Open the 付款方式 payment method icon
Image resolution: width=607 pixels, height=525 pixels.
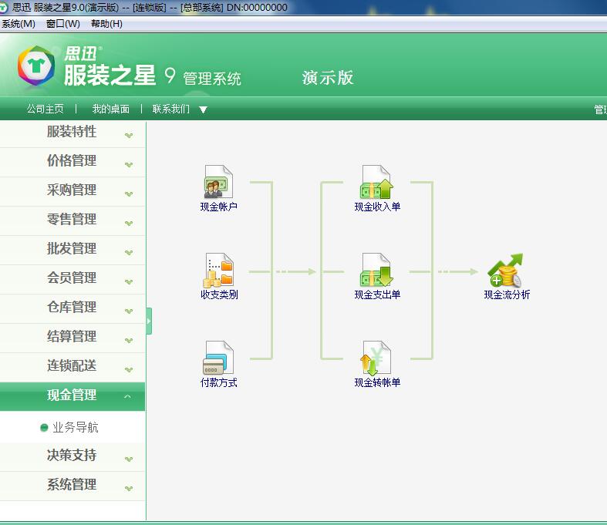pyautogui.click(x=219, y=358)
